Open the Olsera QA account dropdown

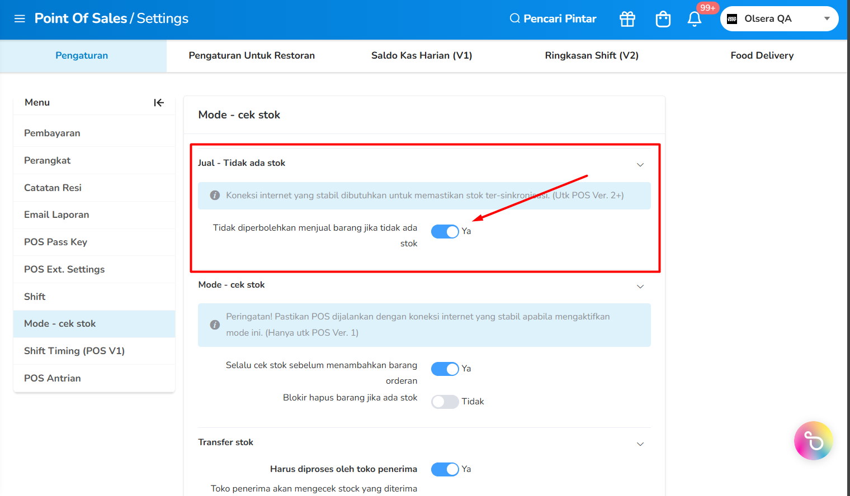(779, 18)
